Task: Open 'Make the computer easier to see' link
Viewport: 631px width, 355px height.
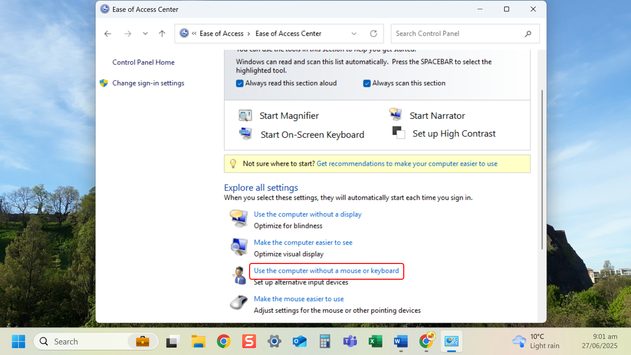Action: click(303, 243)
